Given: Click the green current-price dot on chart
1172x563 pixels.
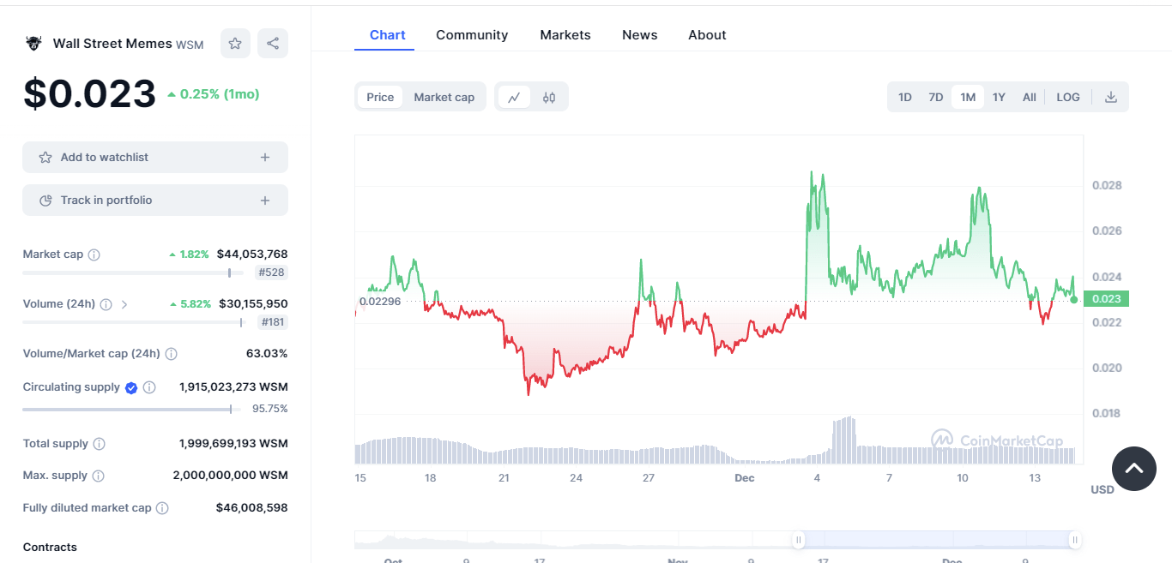Looking at the screenshot, I should 1074,299.
